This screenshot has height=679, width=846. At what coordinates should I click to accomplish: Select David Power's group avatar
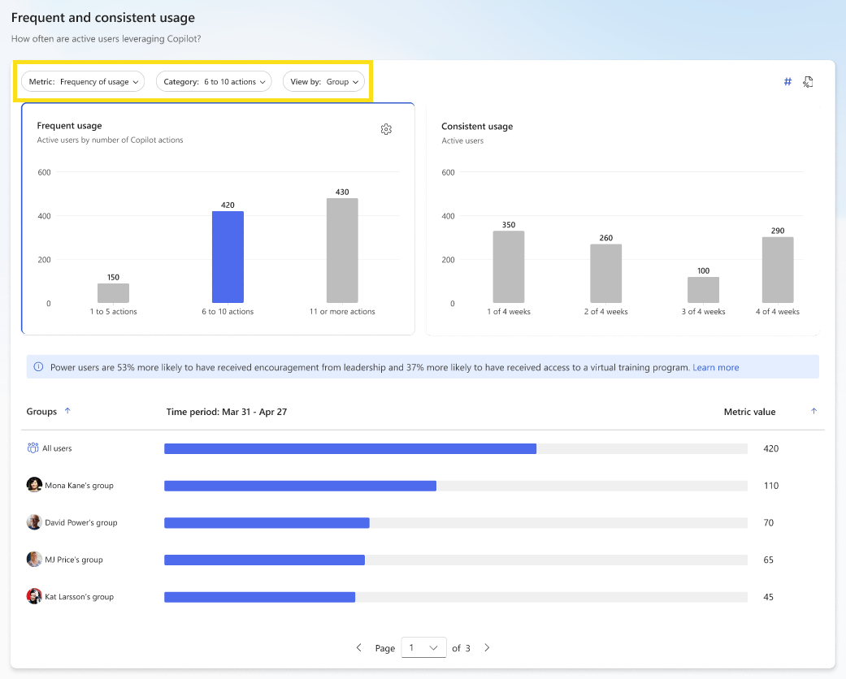[x=33, y=521]
